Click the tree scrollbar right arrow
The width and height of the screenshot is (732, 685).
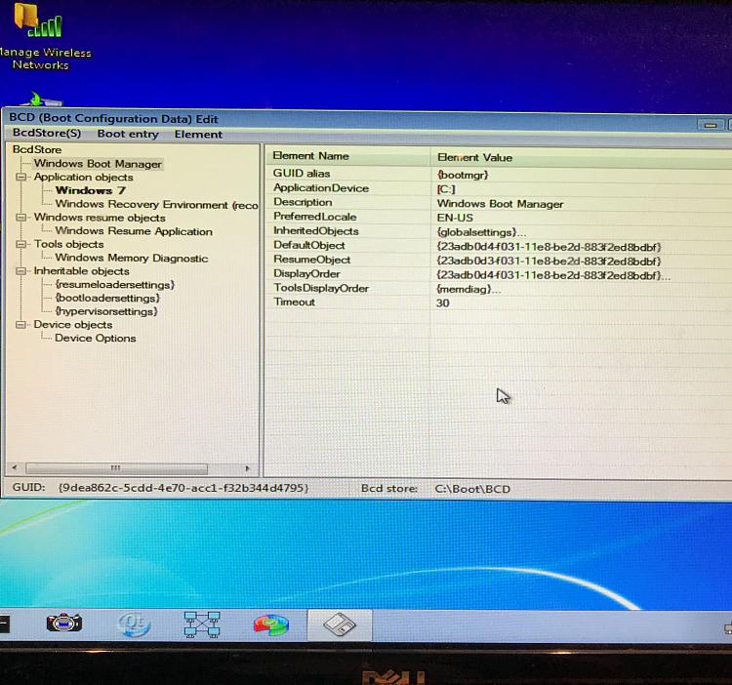(x=248, y=468)
